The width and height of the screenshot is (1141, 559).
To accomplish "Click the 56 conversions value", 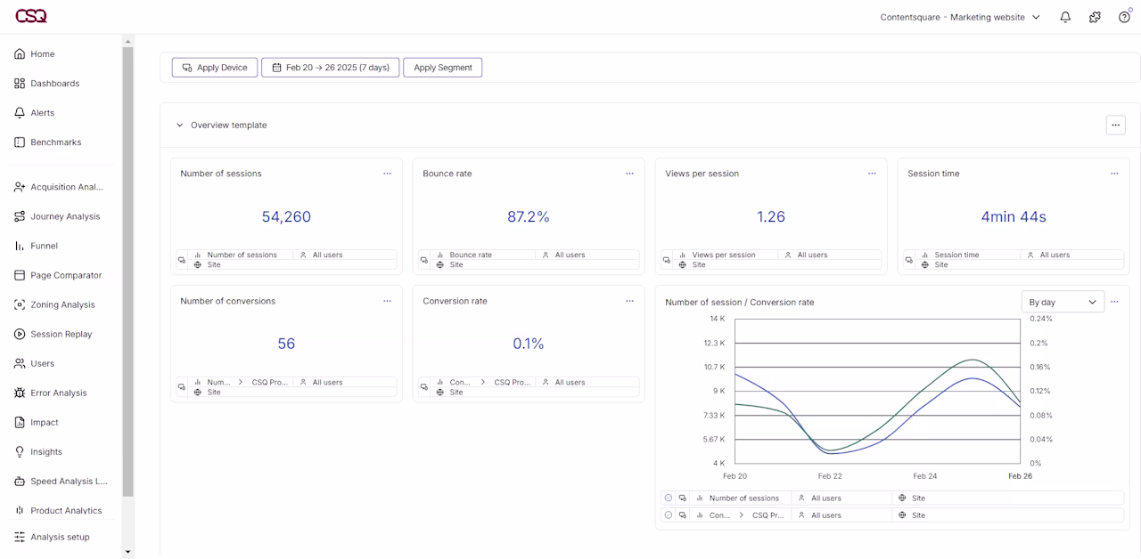I will click(x=286, y=344).
